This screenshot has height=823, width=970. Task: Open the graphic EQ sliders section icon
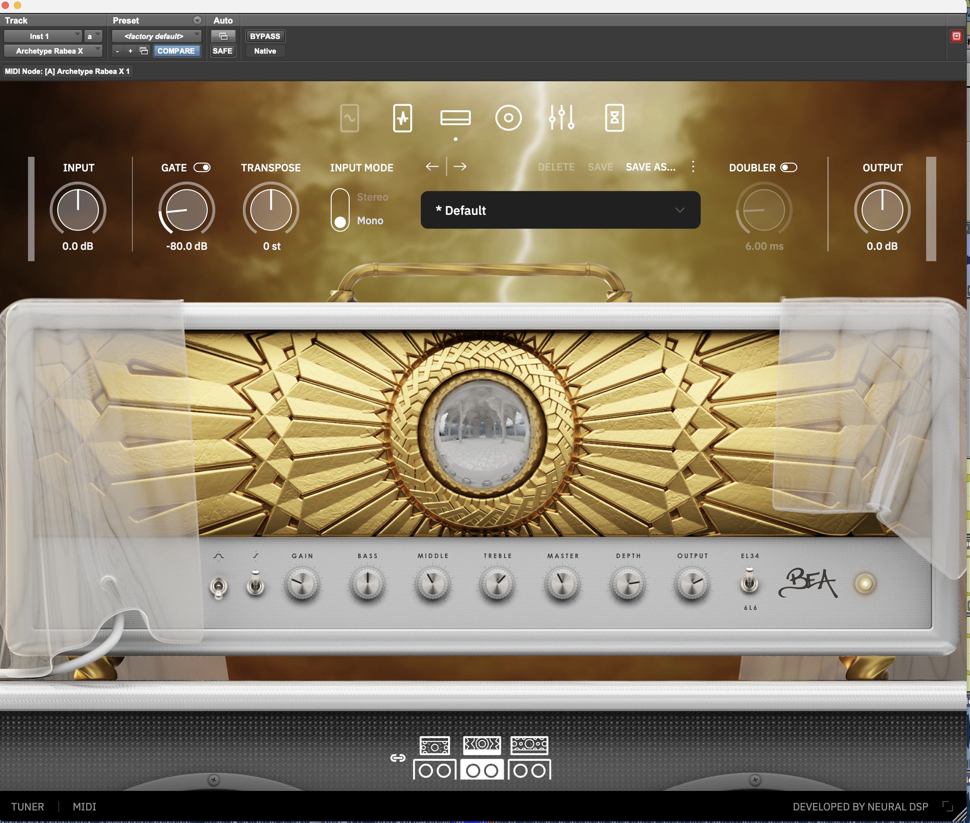point(561,118)
